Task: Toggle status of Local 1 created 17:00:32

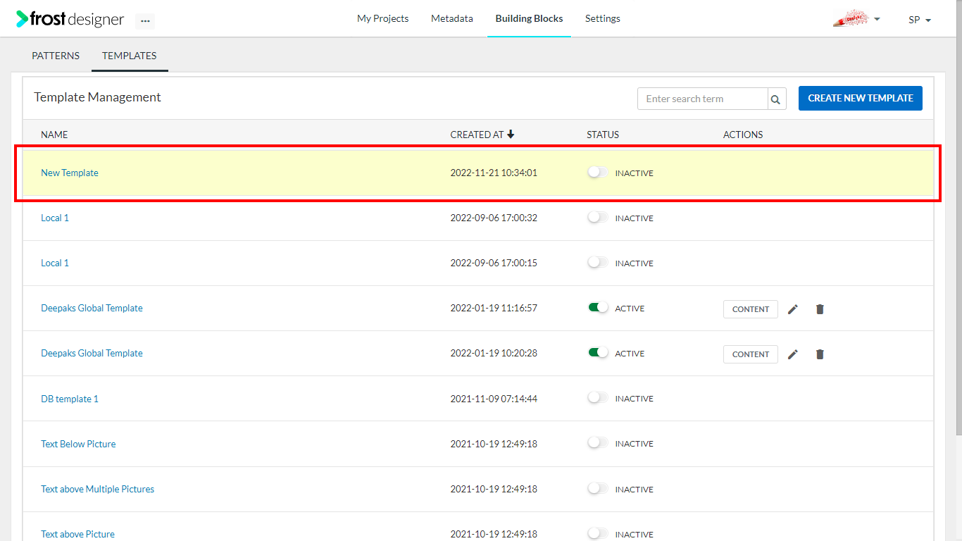Action: (598, 217)
